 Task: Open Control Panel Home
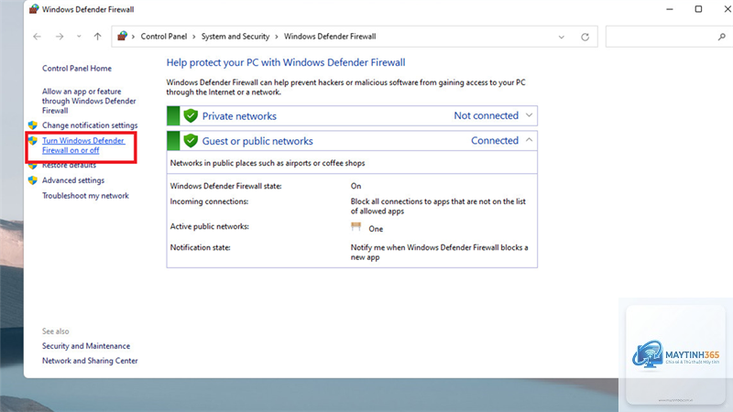(77, 68)
